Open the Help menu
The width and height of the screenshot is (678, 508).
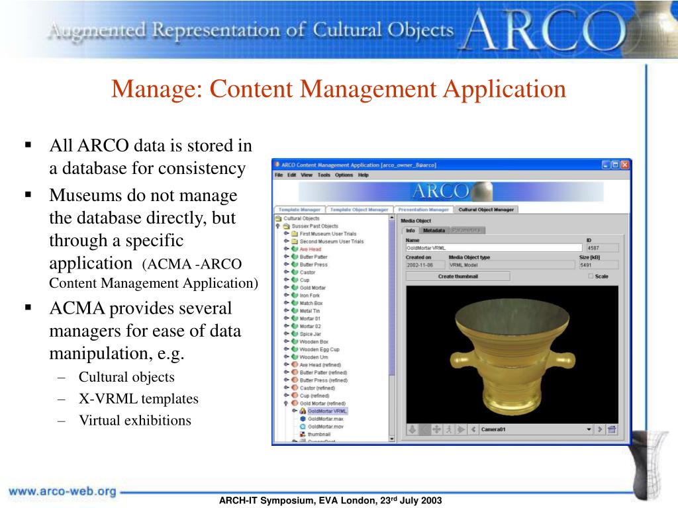point(363,175)
